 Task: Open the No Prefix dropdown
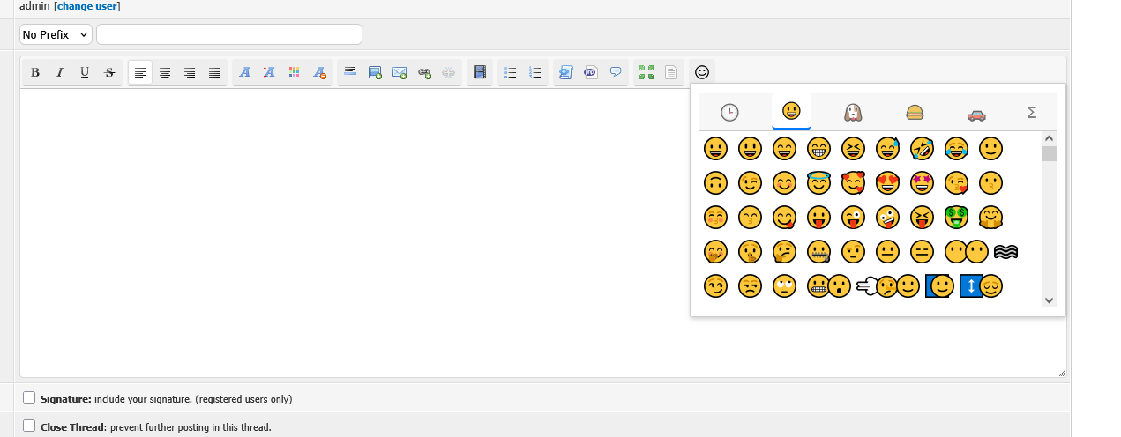[56, 34]
